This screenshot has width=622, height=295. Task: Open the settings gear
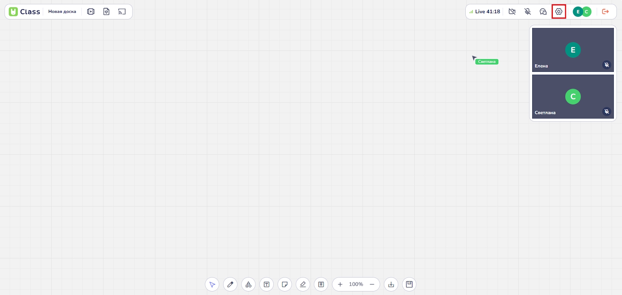559,12
